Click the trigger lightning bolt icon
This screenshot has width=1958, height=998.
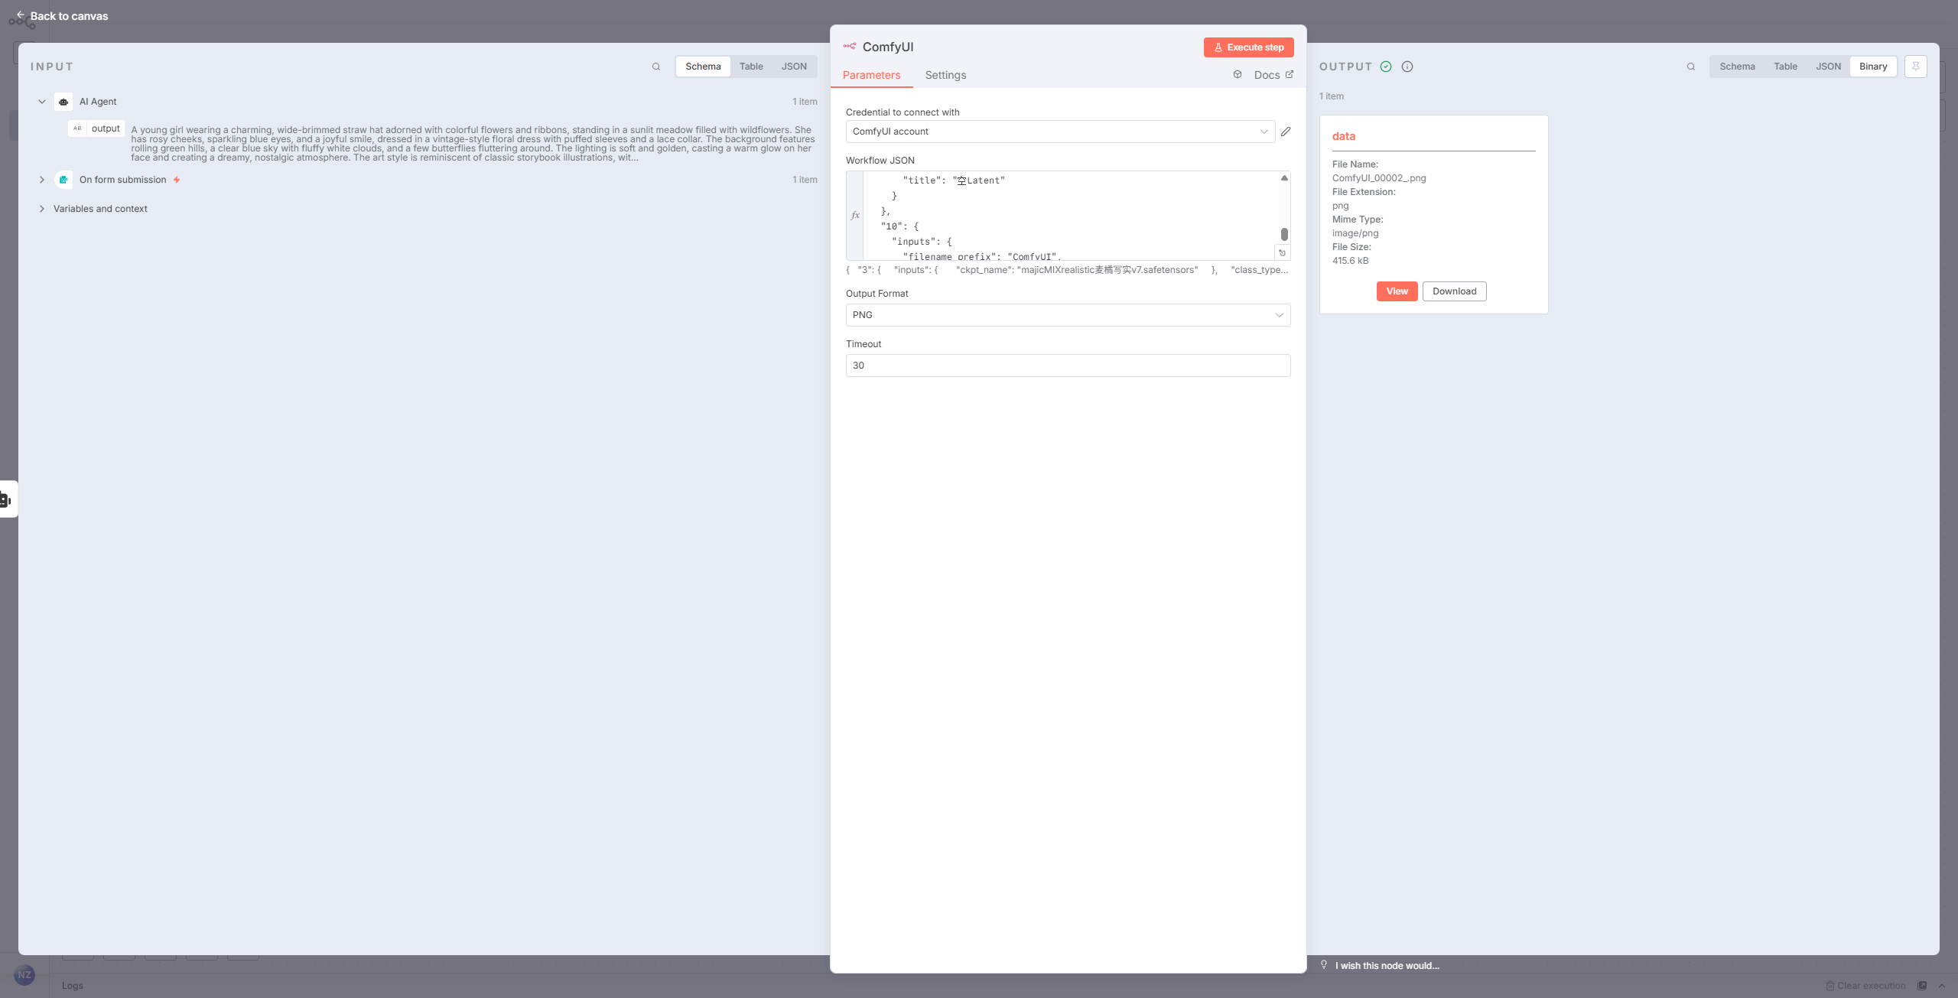tap(177, 180)
